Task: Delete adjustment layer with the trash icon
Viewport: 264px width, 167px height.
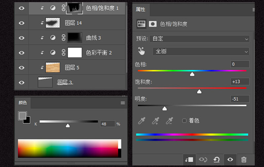Action: point(244,159)
